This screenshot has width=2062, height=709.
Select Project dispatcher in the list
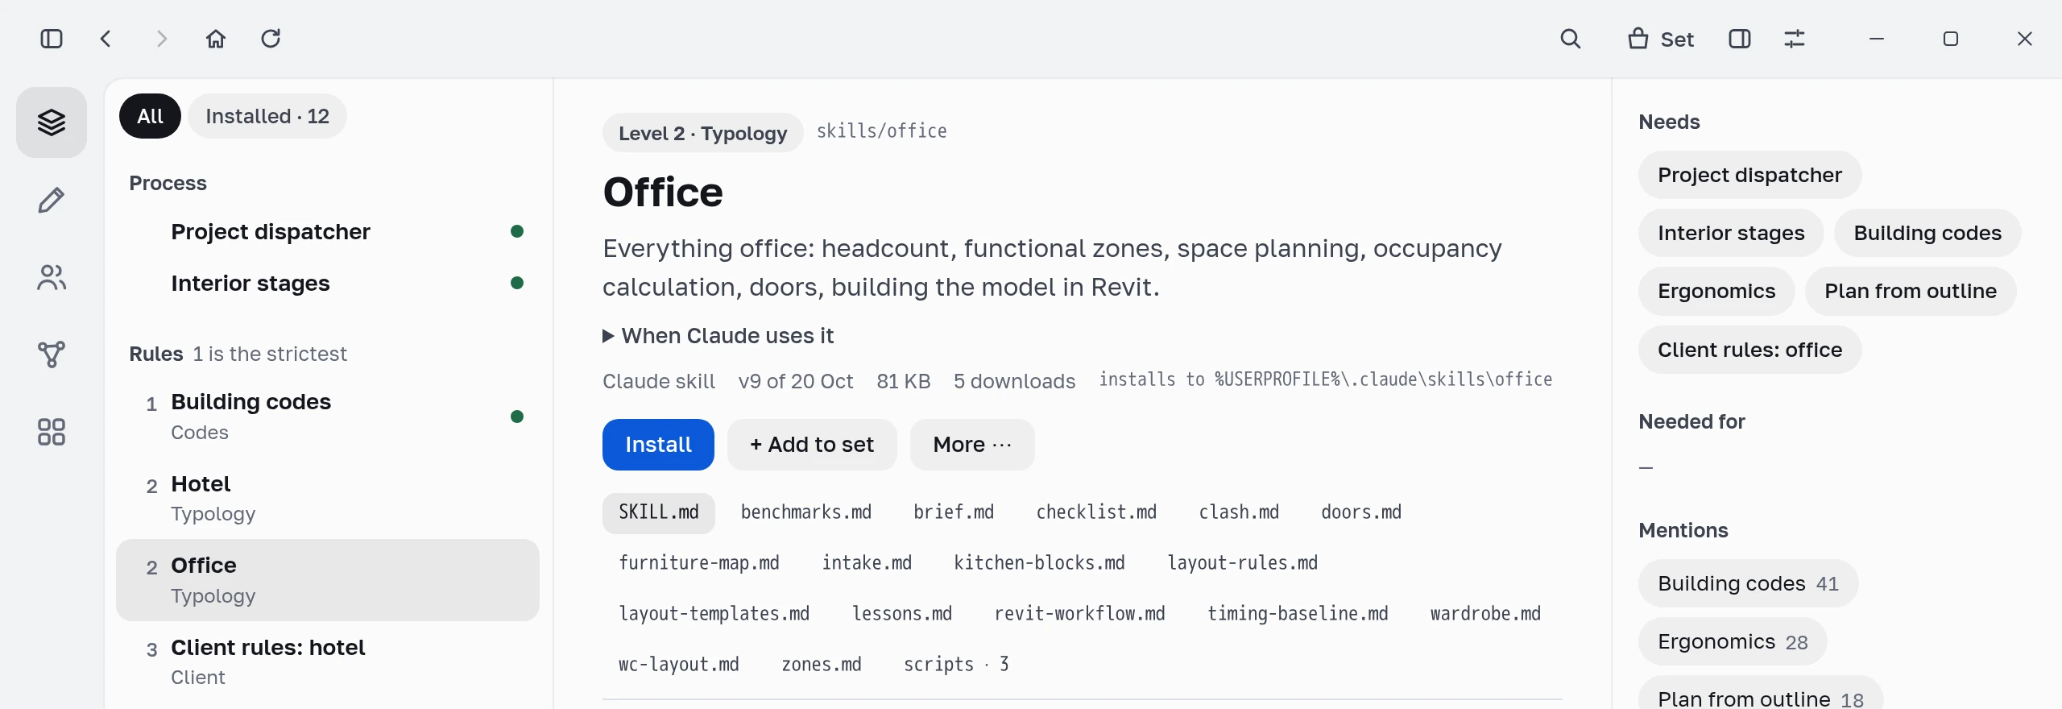point(329,232)
